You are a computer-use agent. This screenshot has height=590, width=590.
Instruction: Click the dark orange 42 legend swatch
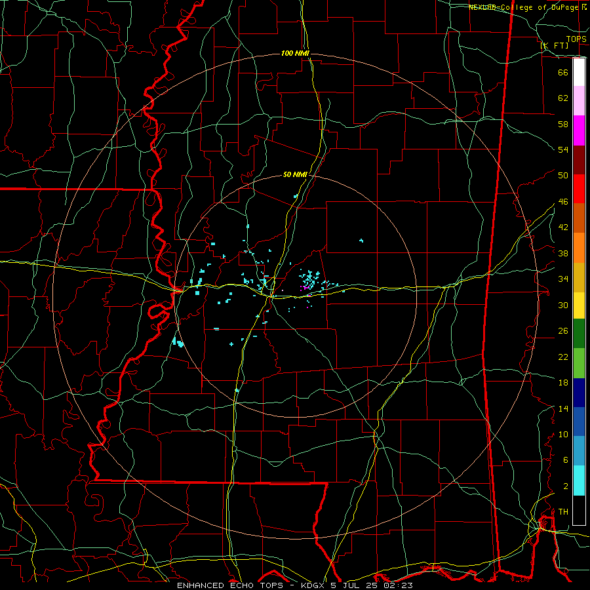[x=579, y=218]
